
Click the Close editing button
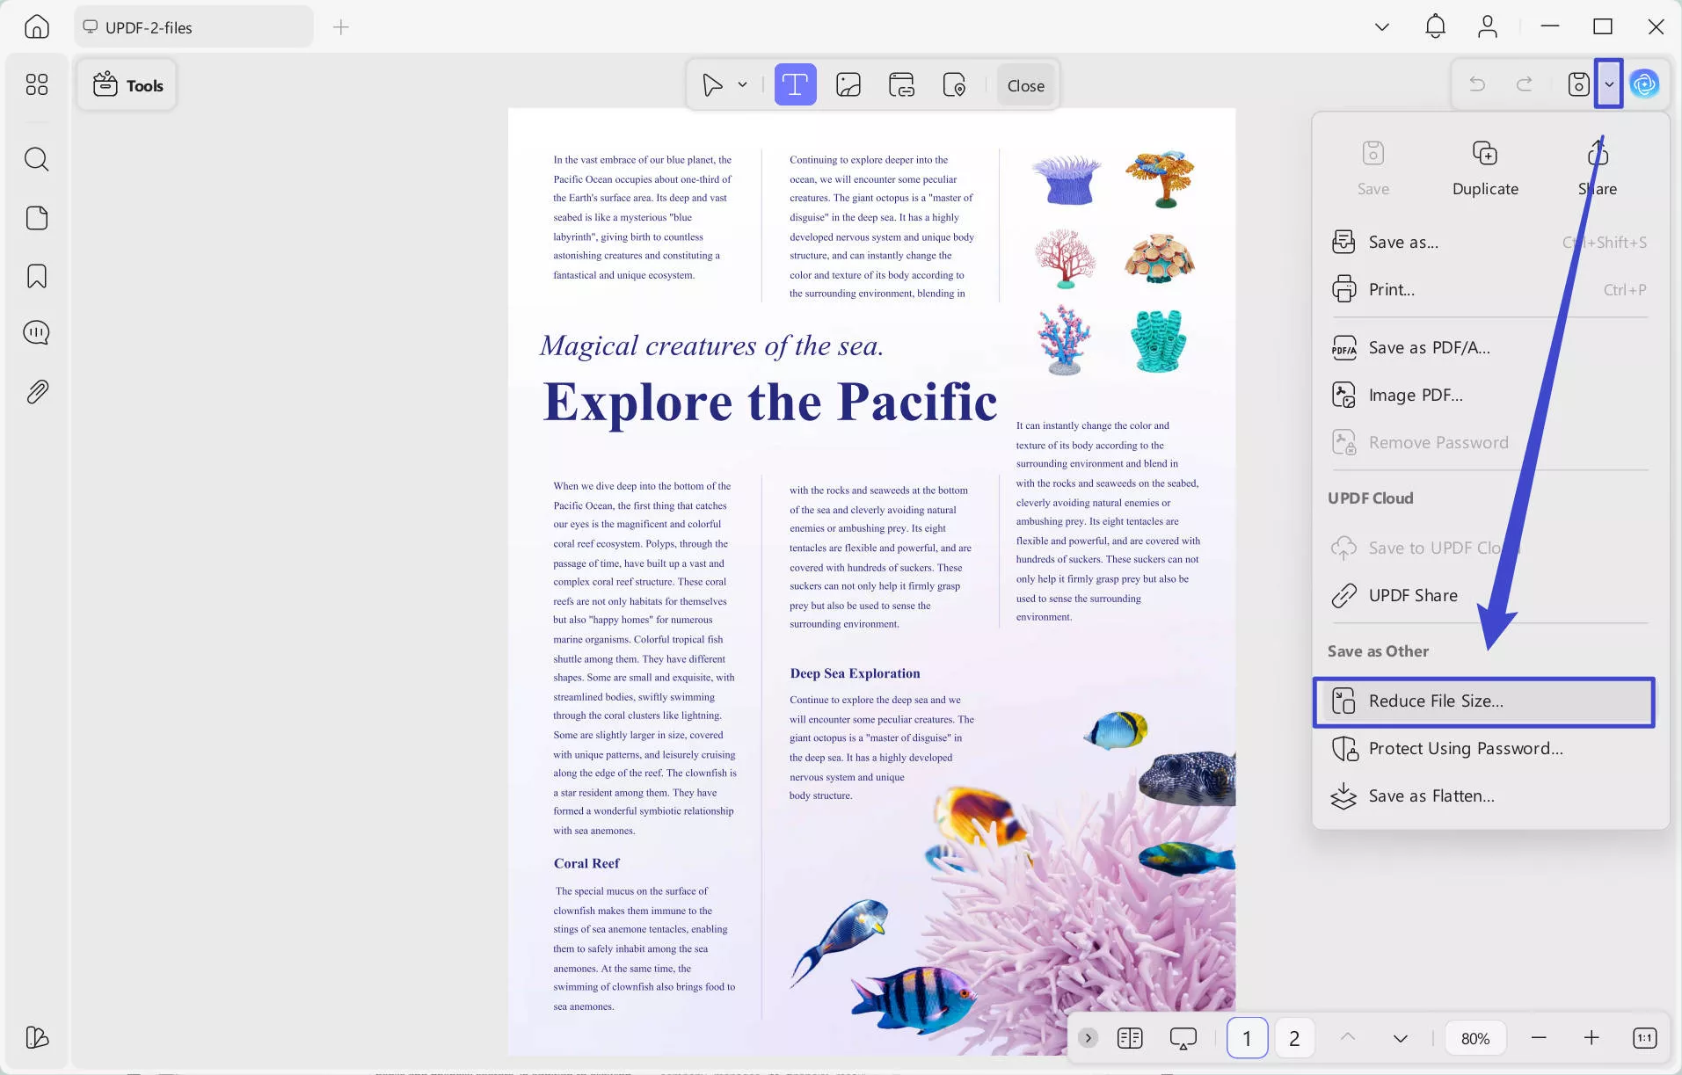point(1025,85)
